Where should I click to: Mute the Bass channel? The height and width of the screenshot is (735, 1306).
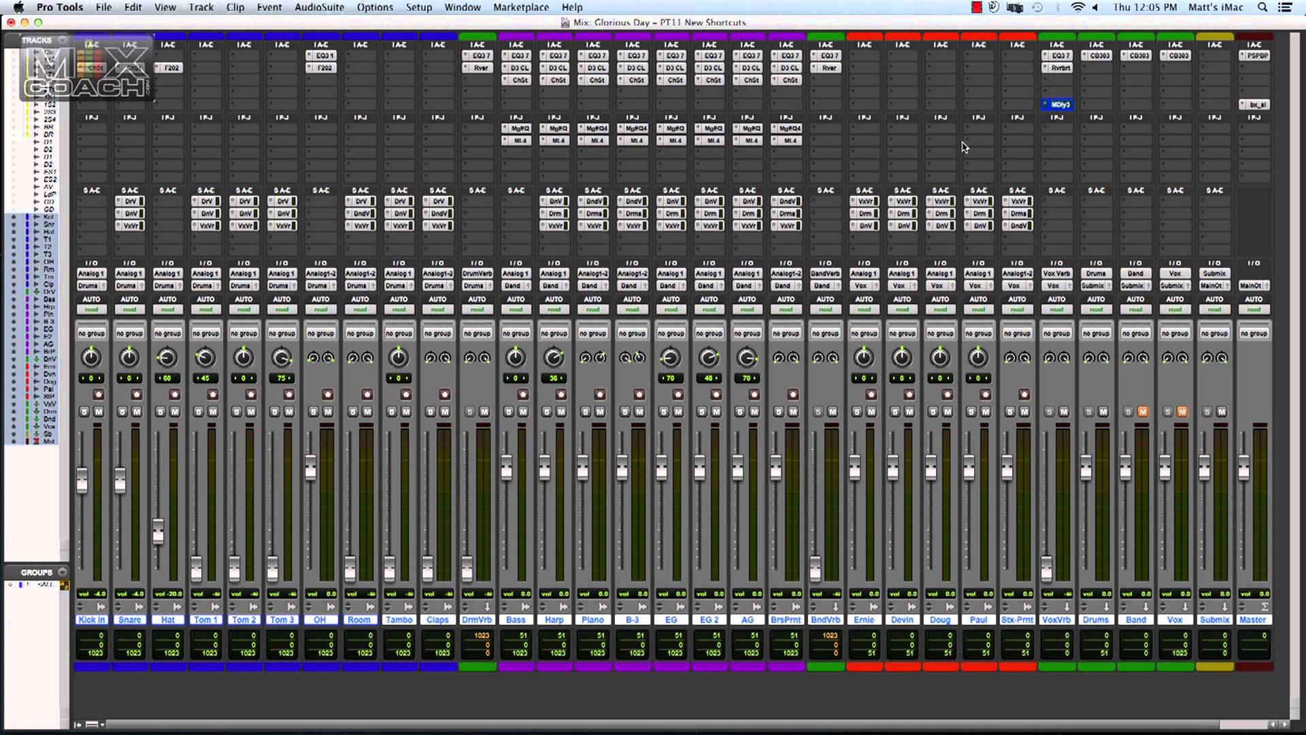pos(523,412)
